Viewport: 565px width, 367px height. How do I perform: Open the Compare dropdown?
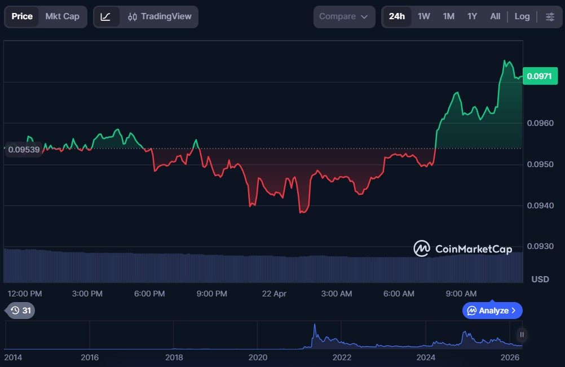(x=344, y=16)
